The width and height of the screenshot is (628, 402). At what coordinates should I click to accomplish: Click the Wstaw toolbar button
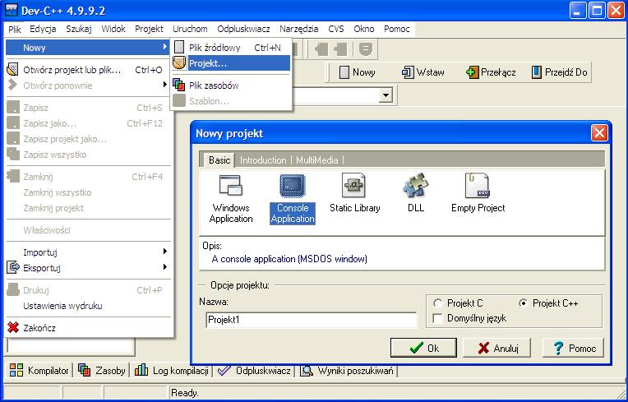(x=423, y=72)
